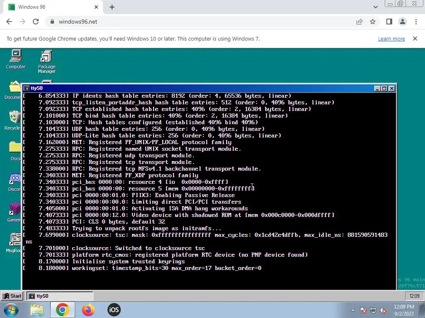Click the windows96.net address bar
425x318 pixels.
(x=200, y=22)
